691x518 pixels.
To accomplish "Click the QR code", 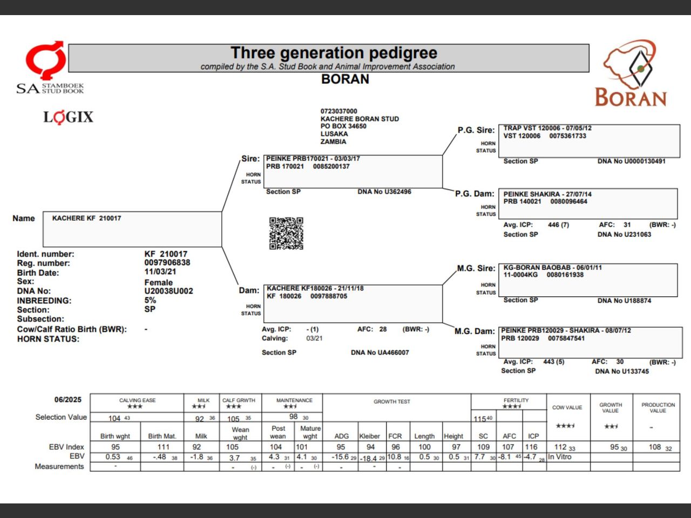I will [286, 233].
